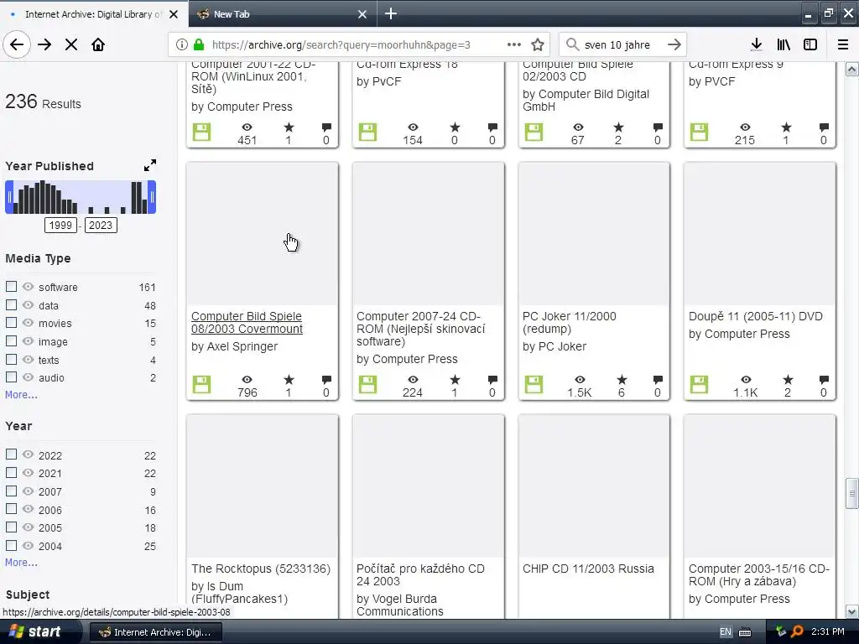The height and width of the screenshot is (644, 859).
Task: Click floppy icon on Cd-rom Express 18 card
Action: 367,132
